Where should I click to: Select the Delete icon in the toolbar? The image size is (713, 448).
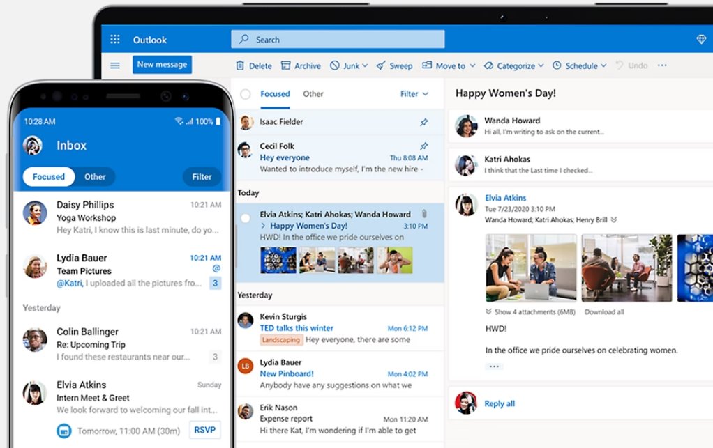coord(253,65)
